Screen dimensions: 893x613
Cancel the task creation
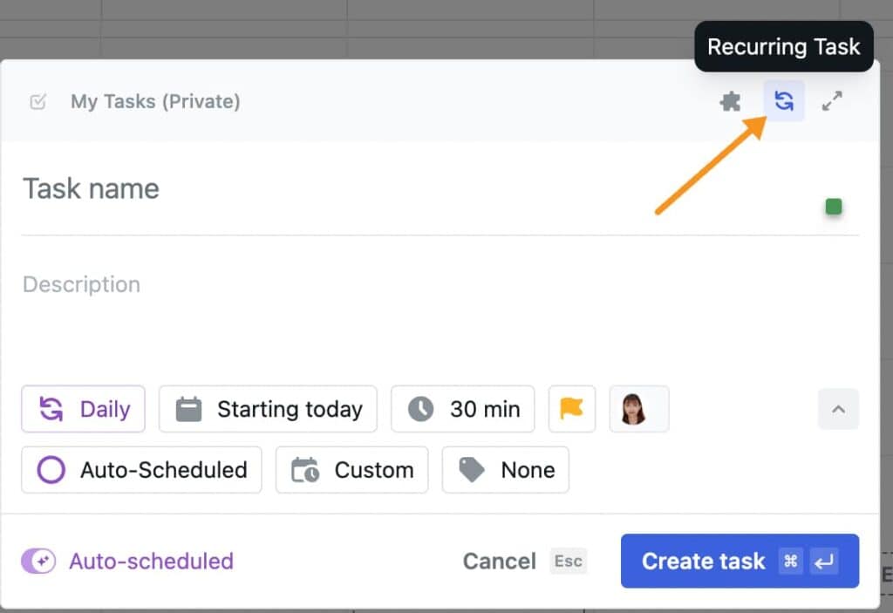click(x=499, y=561)
